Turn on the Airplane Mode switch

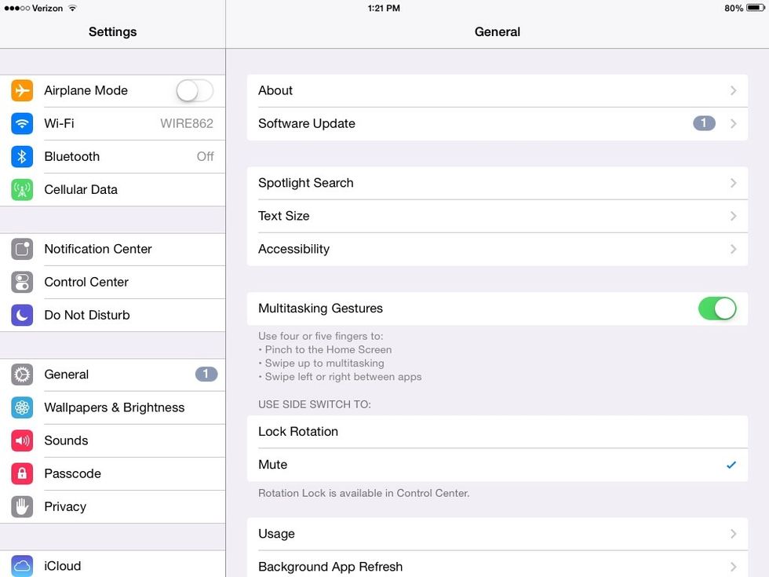195,91
